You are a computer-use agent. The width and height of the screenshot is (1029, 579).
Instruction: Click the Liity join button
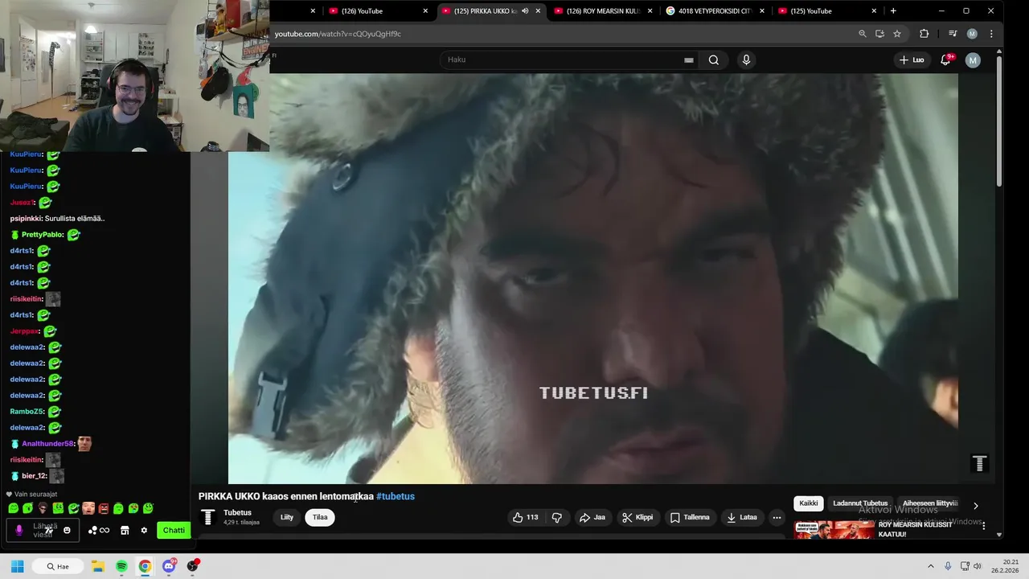tap(287, 517)
